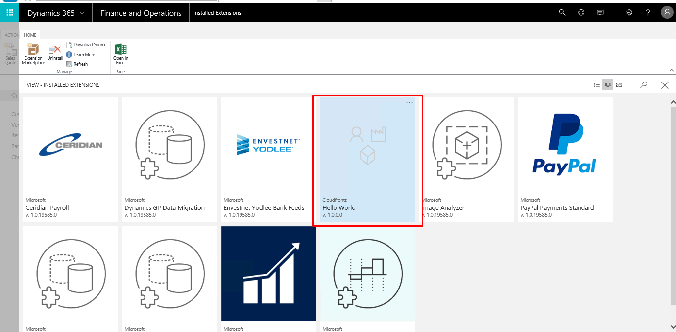The height and width of the screenshot is (332, 676).
Task: Click the Home icon in dimmed sidebar
Action: click(14, 96)
